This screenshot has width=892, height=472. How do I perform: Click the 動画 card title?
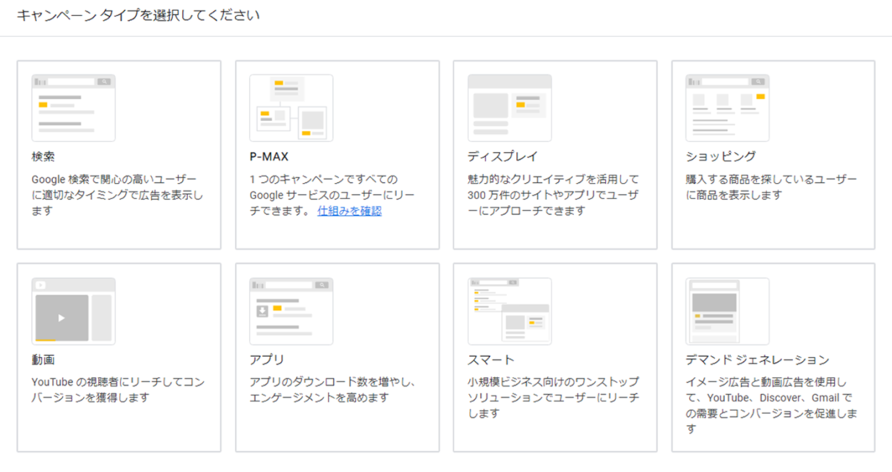43,360
